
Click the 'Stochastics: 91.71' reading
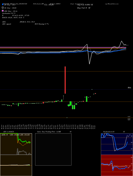click(9, 13)
